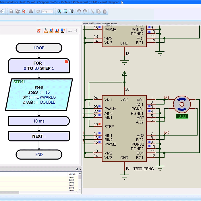Screen dimensions: 201x201
Task: Click the Copy icon in toolbar
Action: 98,11
